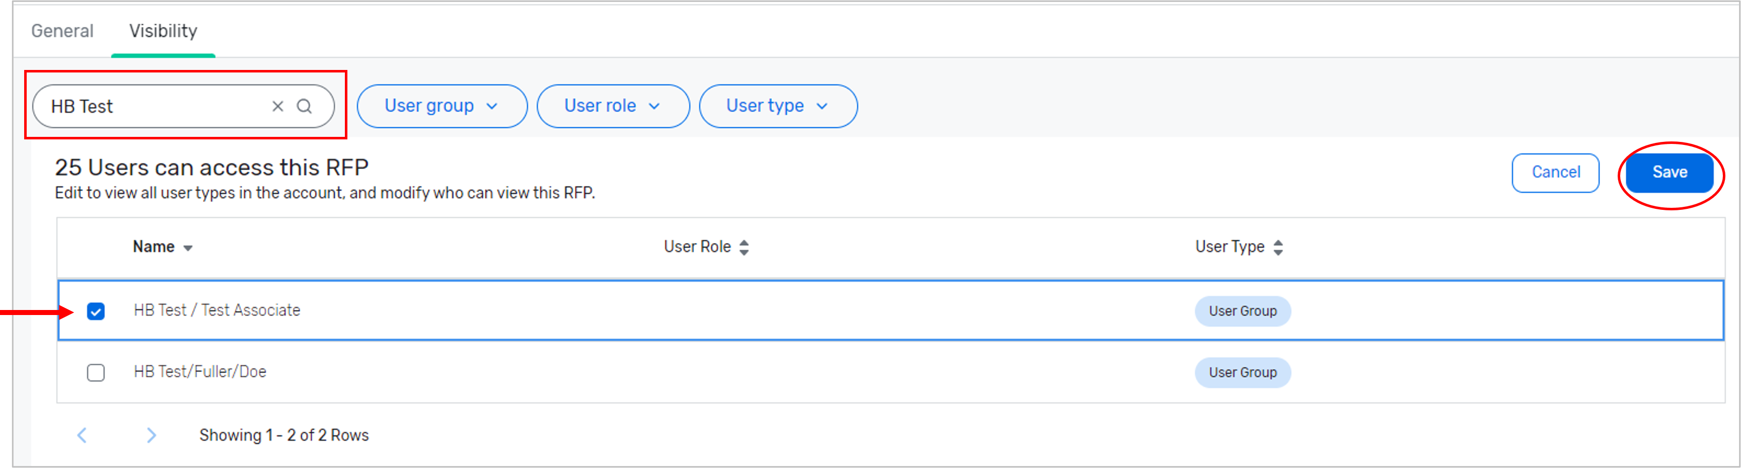Click the User Group badge beside Test Associate

(1242, 310)
